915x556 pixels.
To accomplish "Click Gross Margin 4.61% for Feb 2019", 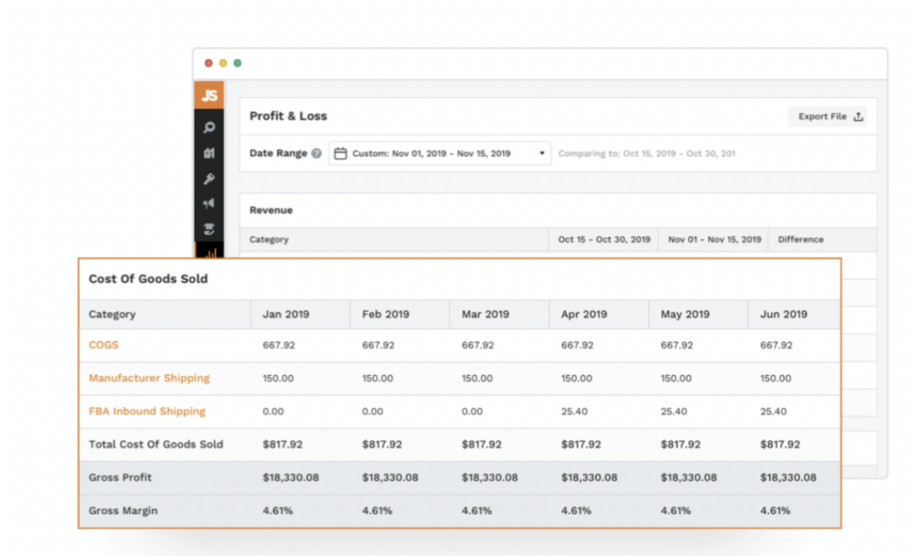I will (x=377, y=511).
